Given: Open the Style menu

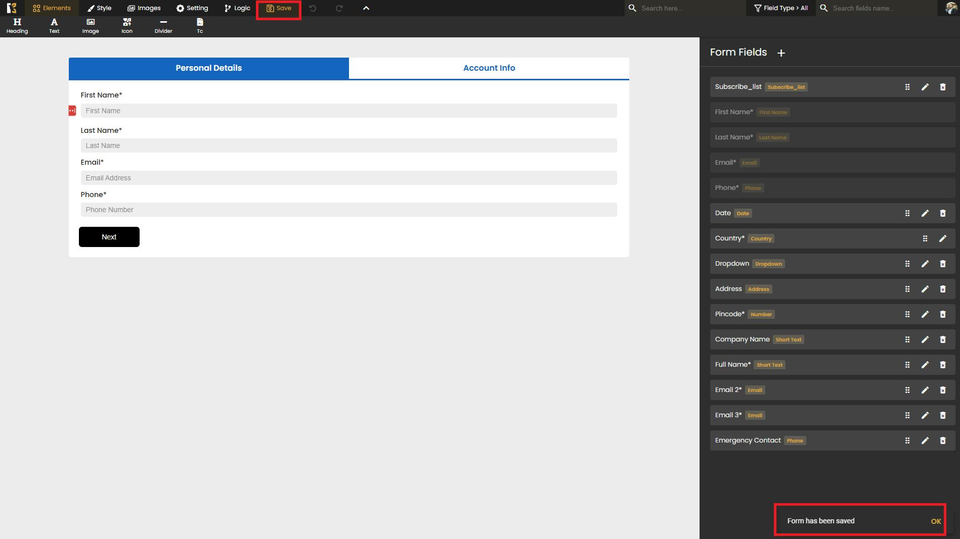Looking at the screenshot, I should click(99, 8).
